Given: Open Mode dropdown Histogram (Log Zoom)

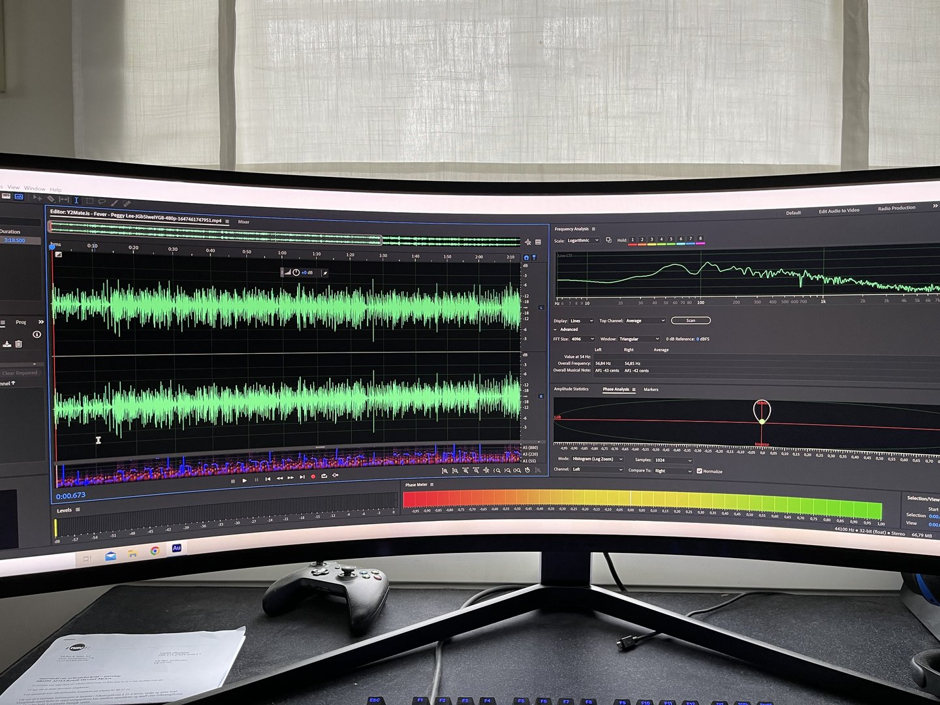Looking at the screenshot, I should pyautogui.click(x=597, y=459).
